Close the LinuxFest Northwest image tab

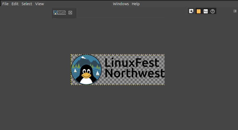70,12
